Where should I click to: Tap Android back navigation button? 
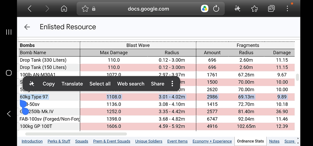point(9,114)
